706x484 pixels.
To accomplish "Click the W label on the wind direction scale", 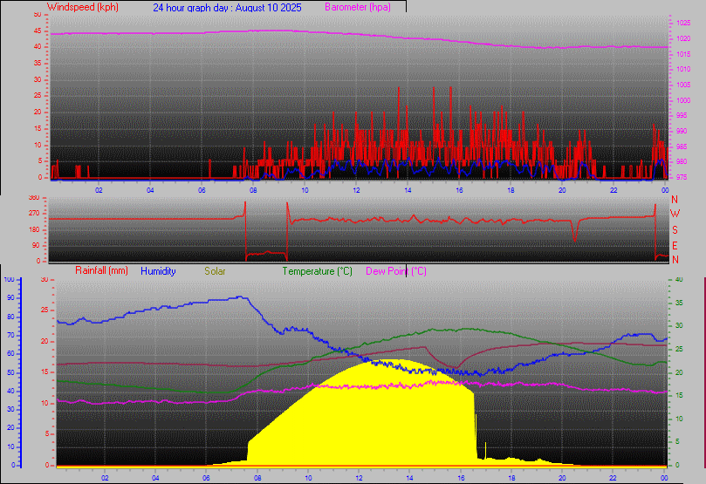I will [675, 214].
